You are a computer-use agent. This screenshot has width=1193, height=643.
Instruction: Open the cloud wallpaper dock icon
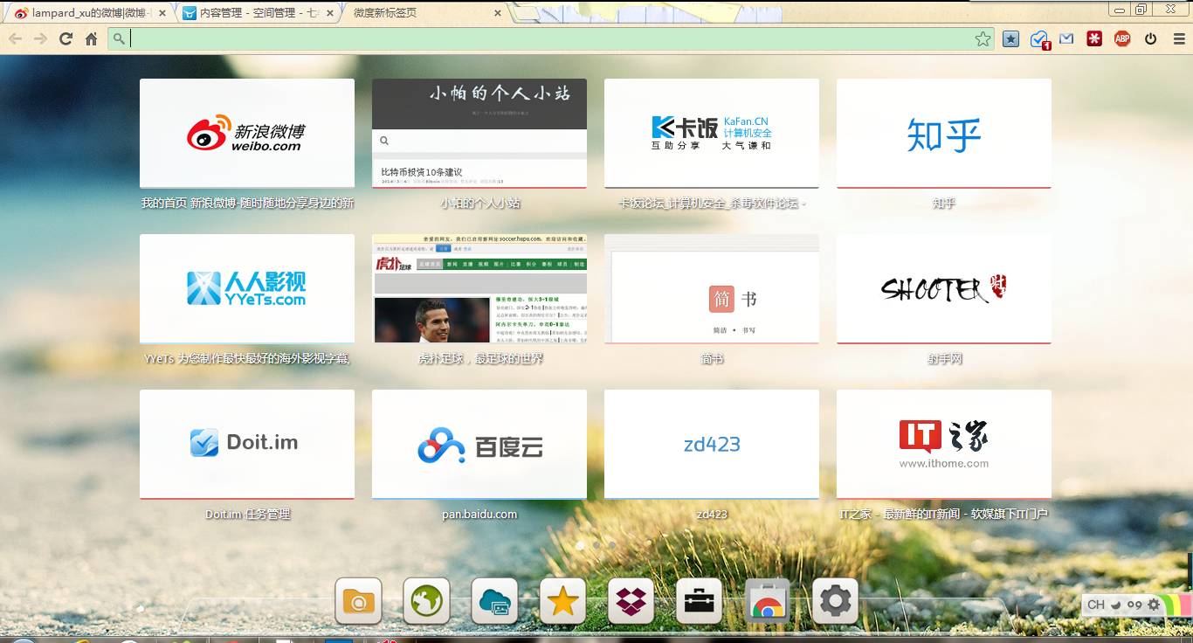495,601
